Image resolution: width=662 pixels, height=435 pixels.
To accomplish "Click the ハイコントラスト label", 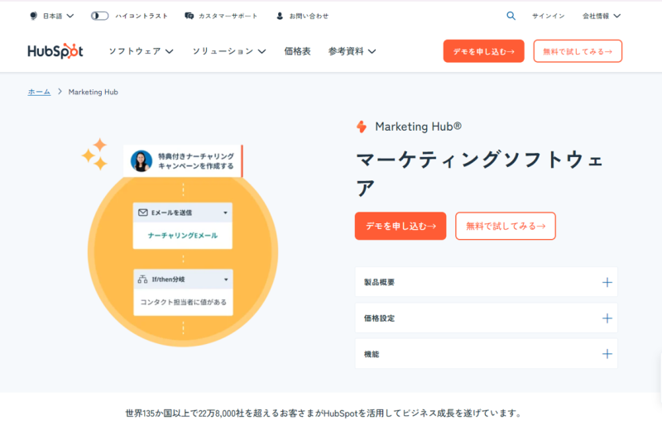I will pyautogui.click(x=142, y=16).
